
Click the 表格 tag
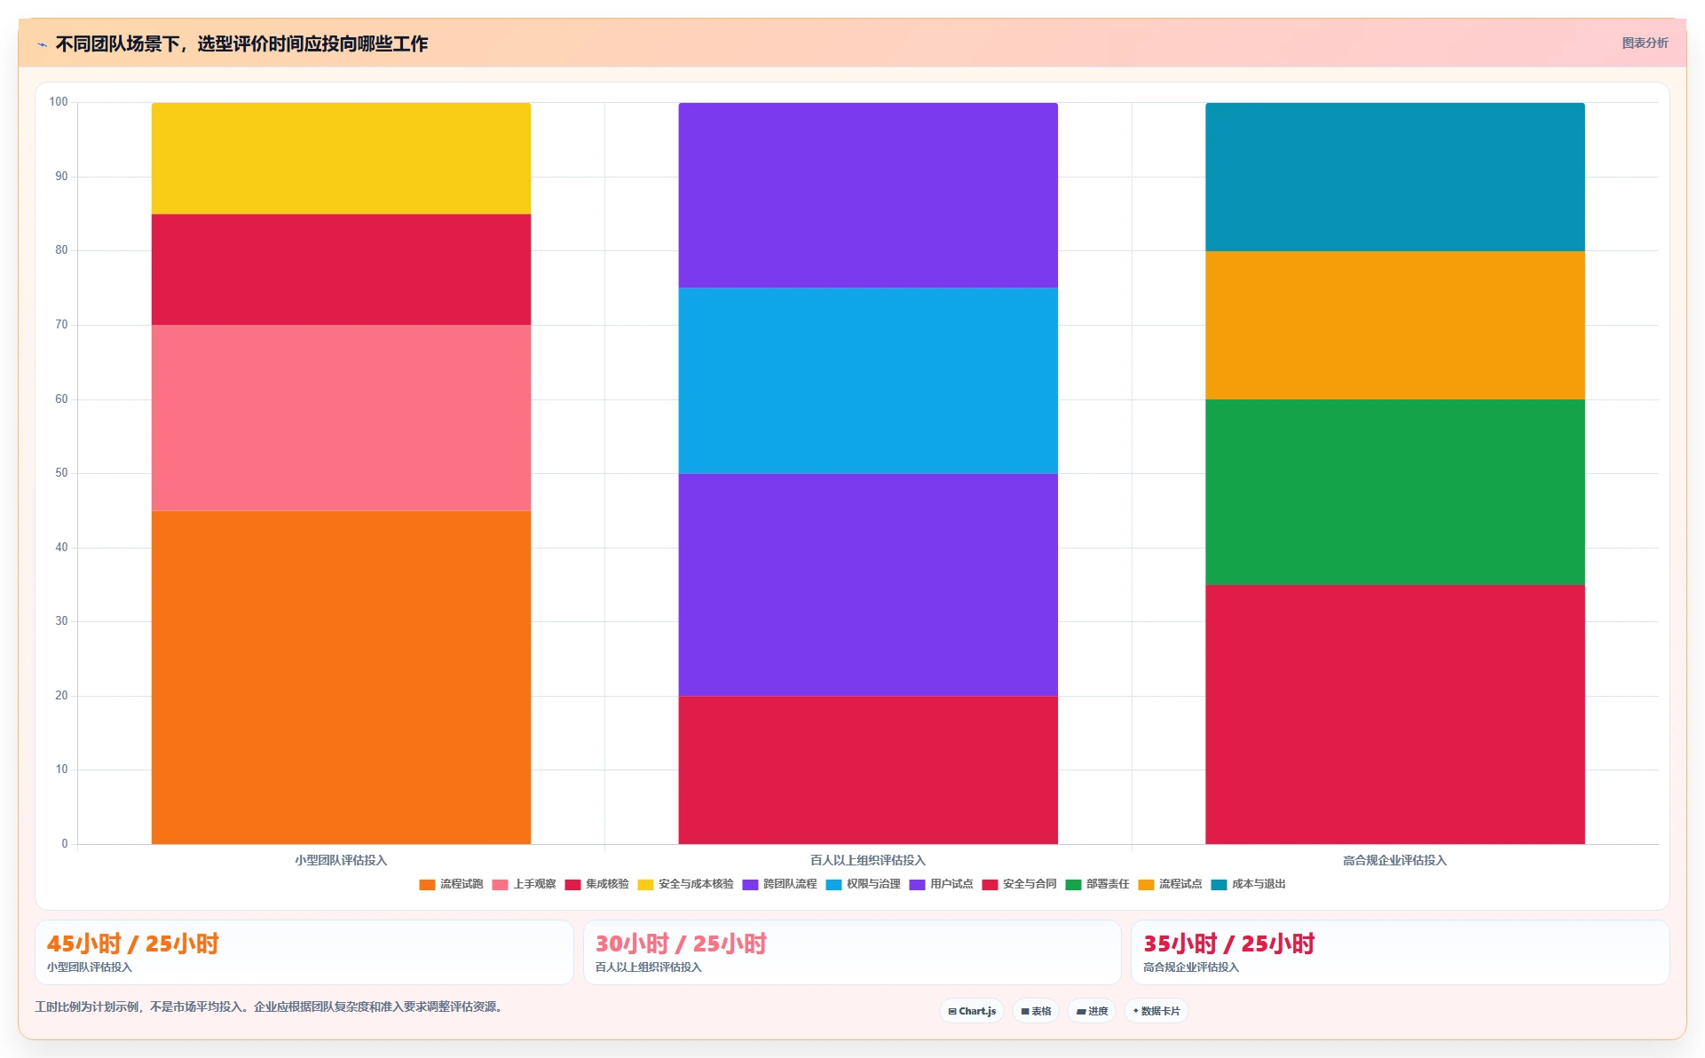tap(1036, 1011)
